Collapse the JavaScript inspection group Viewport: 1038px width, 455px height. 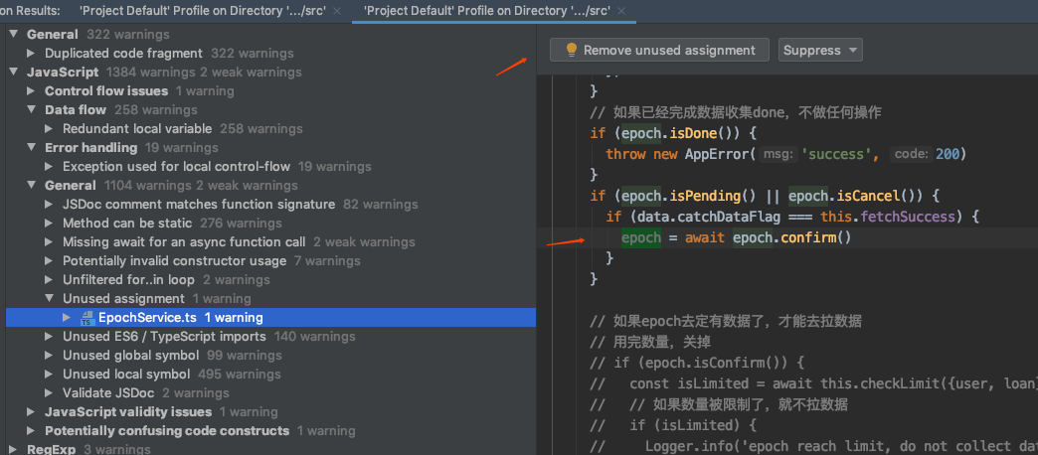[14, 72]
